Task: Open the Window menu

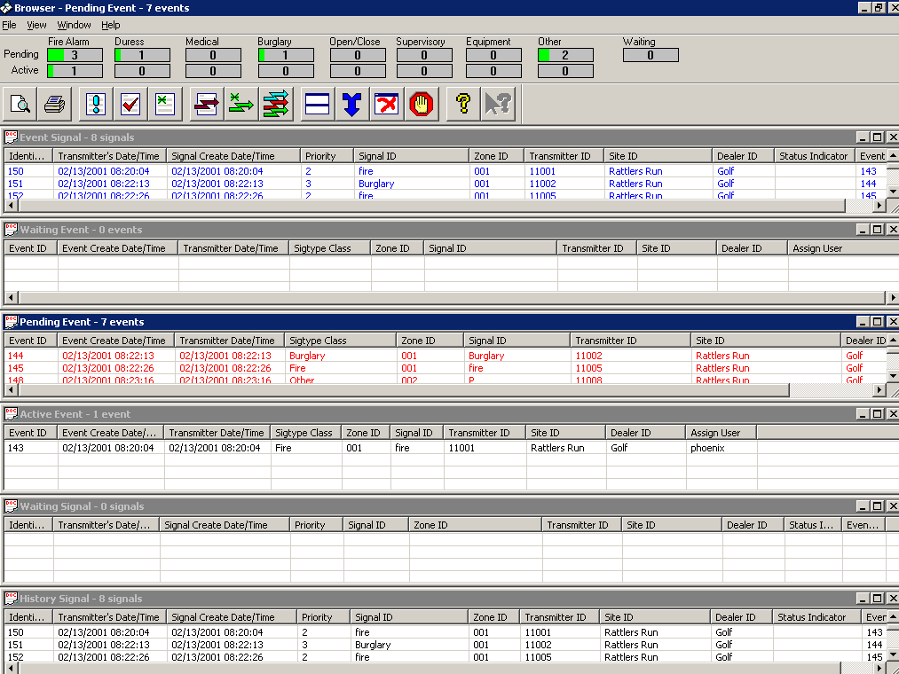Action: [x=74, y=25]
